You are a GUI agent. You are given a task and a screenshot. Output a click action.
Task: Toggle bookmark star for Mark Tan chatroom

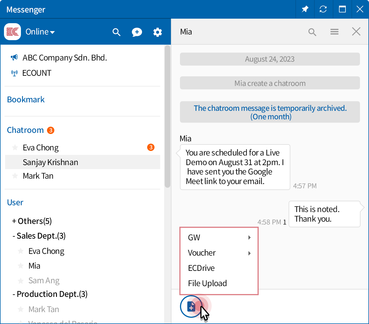15,176
